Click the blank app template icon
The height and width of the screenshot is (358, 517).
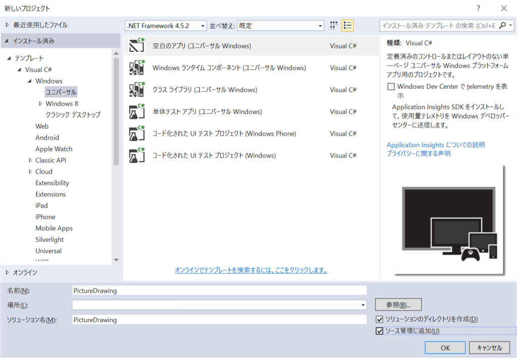[137, 45]
